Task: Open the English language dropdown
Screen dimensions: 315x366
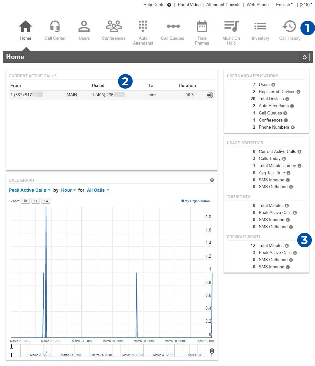Action: [284, 5]
